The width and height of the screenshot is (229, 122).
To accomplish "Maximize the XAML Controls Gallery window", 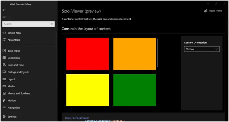I will [x=216, y=4].
